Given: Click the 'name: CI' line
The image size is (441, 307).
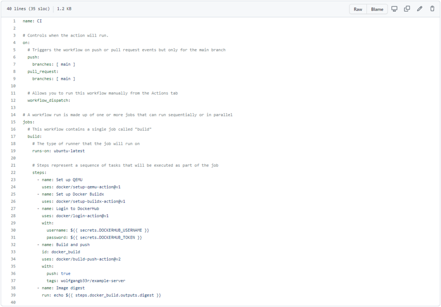Looking at the screenshot, I should click(x=32, y=21).
